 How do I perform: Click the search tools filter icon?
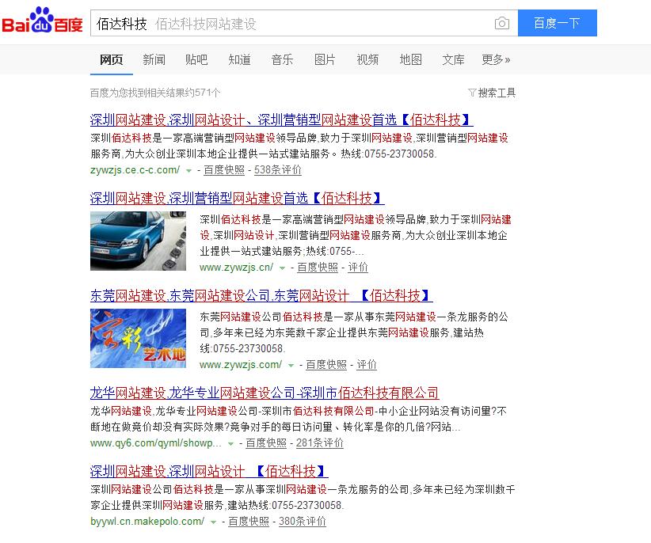tap(472, 93)
